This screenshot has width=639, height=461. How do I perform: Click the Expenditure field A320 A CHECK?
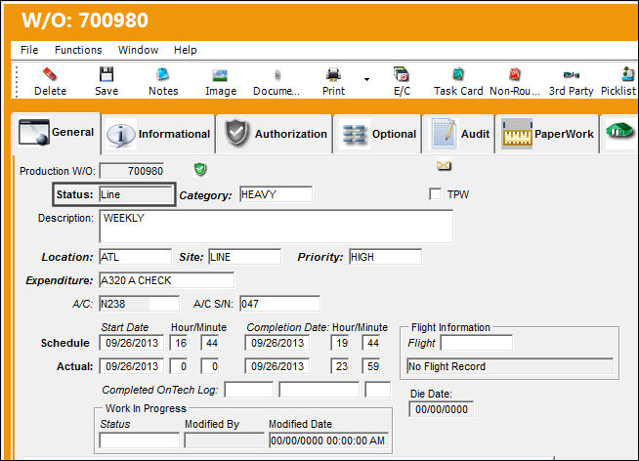[x=167, y=280]
